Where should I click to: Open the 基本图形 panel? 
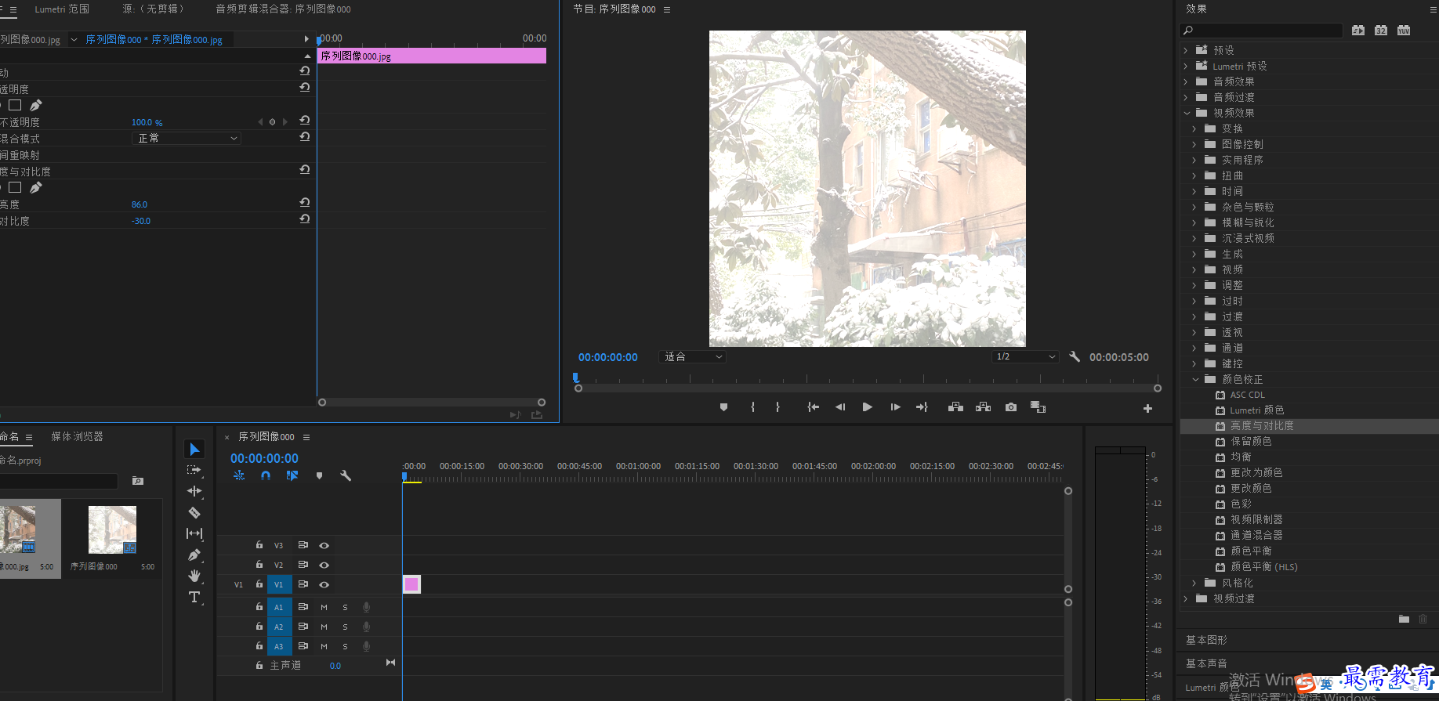coord(1206,640)
